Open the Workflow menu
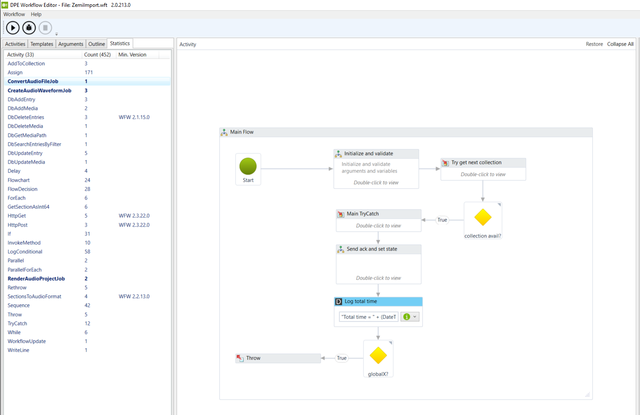The height and width of the screenshot is (415, 640). coord(14,15)
